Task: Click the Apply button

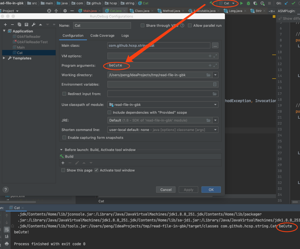Action: click(x=188, y=190)
